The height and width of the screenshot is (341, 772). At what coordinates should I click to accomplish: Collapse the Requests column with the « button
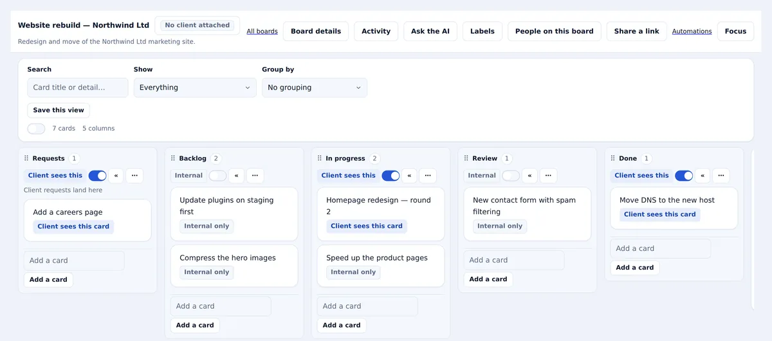(x=116, y=176)
